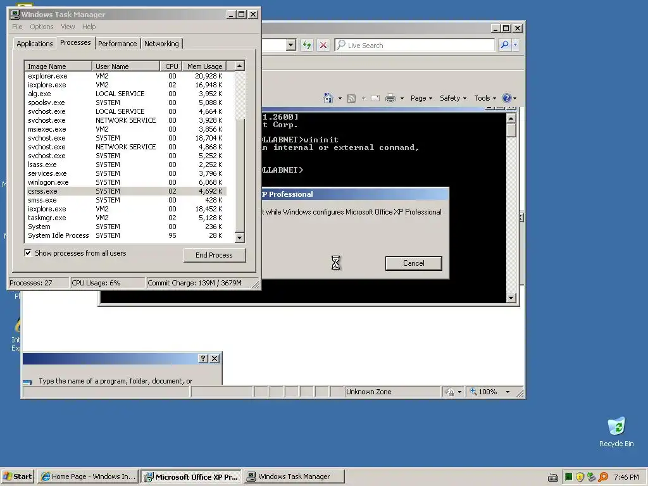Open Task Manager Options menu

tap(41, 27)
